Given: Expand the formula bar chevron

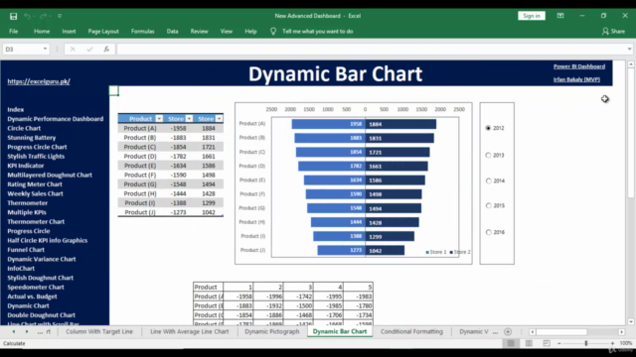Looking at the screenshot, I should pos(629,49).
